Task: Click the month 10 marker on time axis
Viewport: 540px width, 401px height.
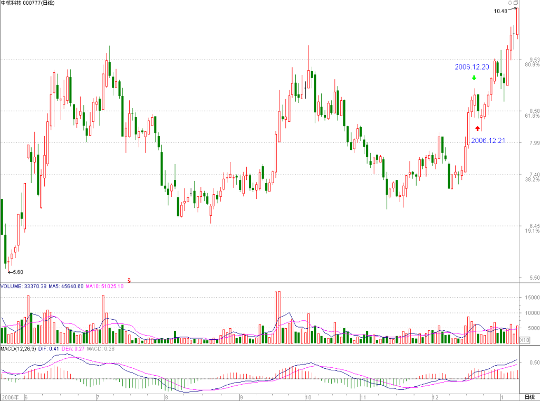Action: (308, 397)
